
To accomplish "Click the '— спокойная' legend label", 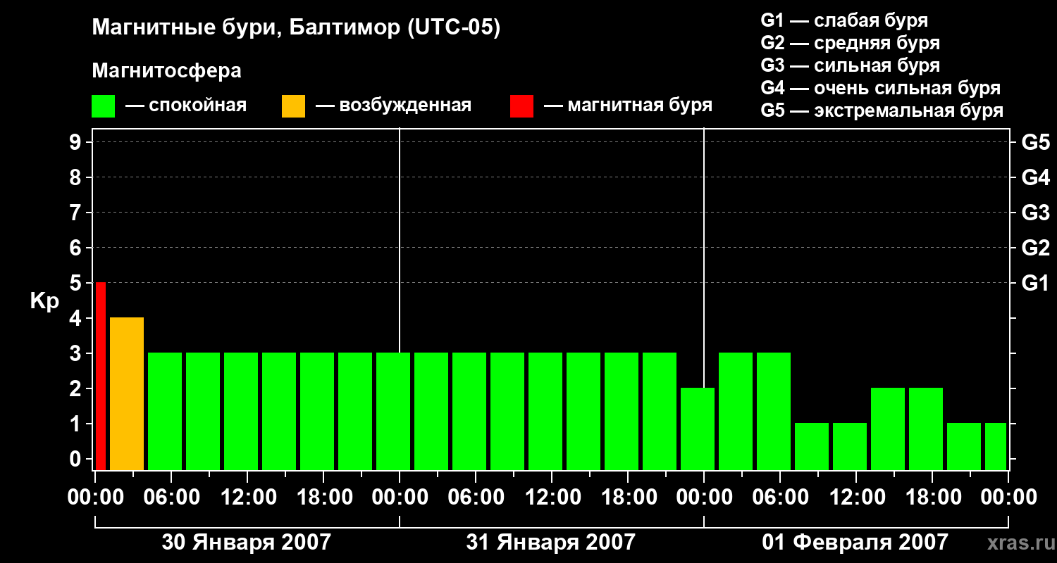I will [x=186, y=106].
